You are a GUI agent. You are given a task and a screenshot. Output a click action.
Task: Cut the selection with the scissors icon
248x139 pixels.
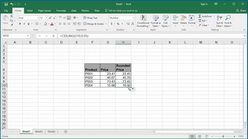pyautogui.click(x=12, y=16)
